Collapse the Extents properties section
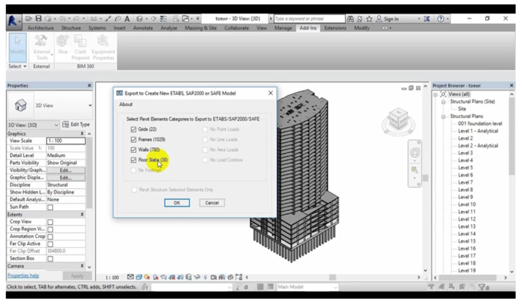The width and height of the screenshot is (522, 306). point(82,215)
